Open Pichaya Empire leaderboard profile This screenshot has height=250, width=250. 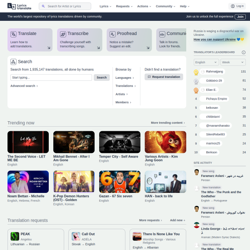coord(214,99)
